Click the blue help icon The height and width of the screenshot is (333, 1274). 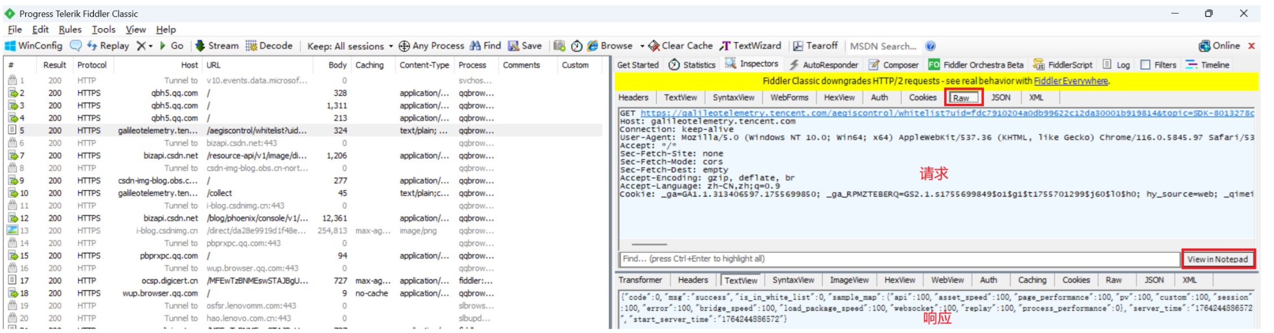(930, 46)
